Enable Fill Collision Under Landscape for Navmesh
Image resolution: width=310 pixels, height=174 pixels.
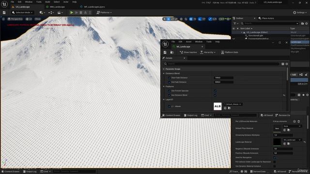tap(275, 162)
